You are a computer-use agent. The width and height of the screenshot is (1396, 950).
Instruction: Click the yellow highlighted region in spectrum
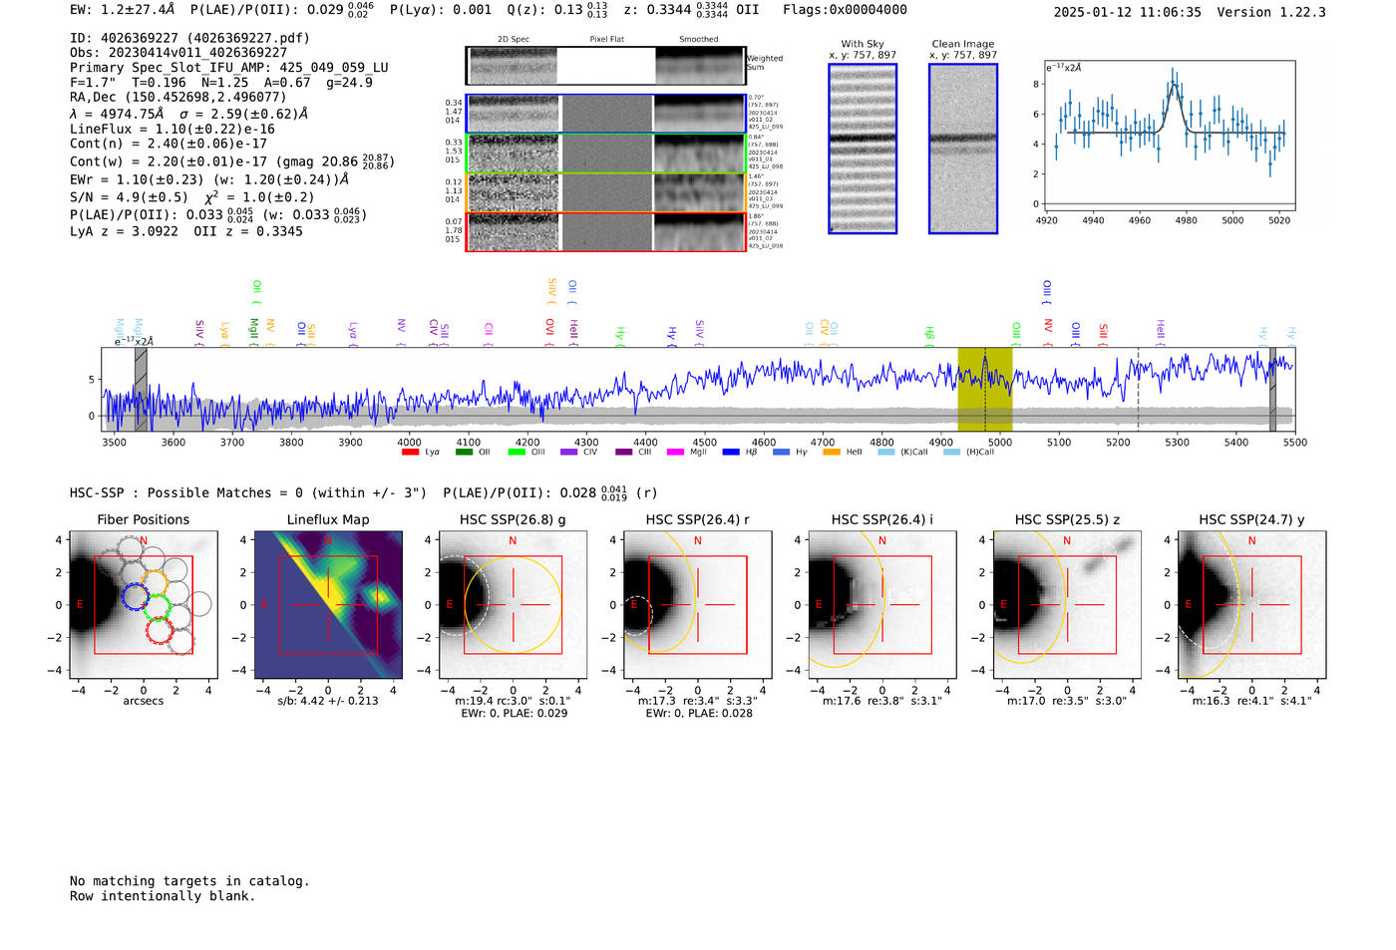click(x=985, y=390)
